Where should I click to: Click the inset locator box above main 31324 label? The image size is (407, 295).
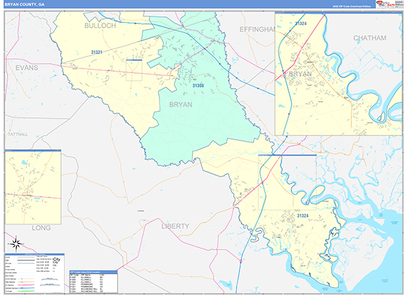(287, 182)
